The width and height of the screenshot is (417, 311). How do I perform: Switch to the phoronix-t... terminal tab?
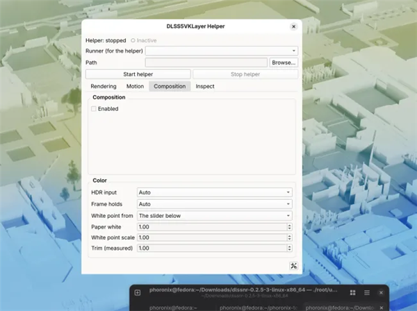[x=258, y=308]
